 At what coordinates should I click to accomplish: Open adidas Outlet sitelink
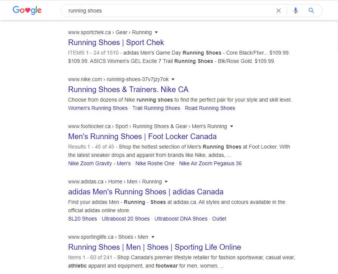[219, 219]
